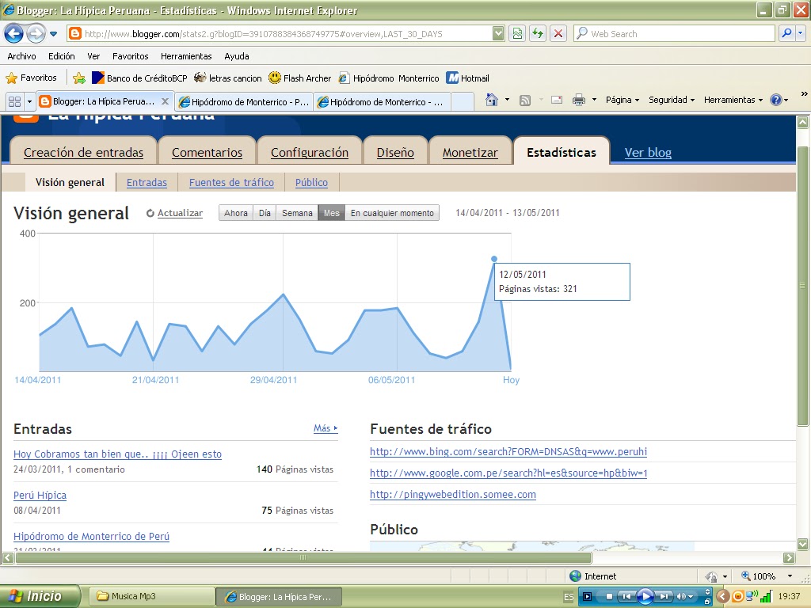811x608 pixels.
Task: Open the Herramientas menu in menu bar
Action: (186, 56)
